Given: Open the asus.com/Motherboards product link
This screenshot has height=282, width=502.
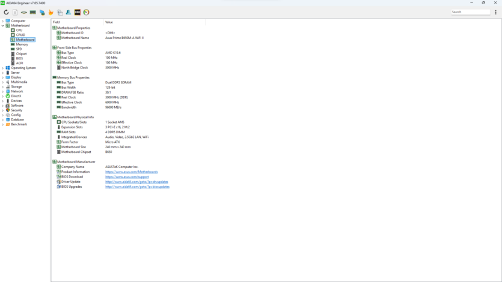Looking at the screenshot, I should pyautogui.click(x=131, y=172).
